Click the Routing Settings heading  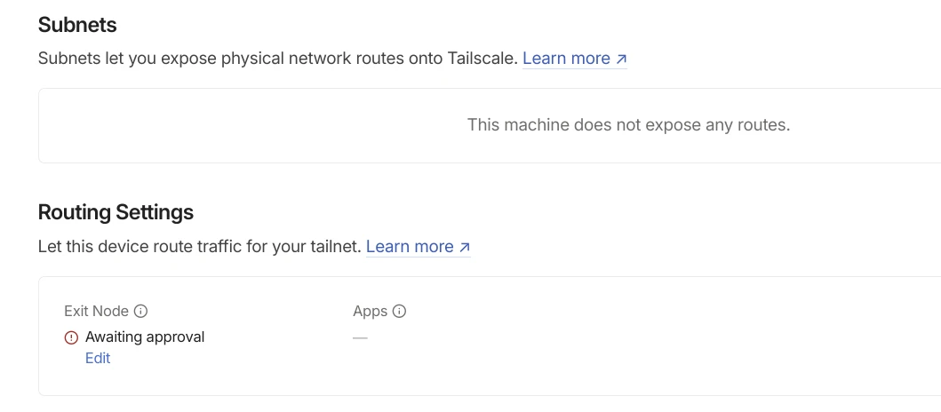(x=116, y=212)
